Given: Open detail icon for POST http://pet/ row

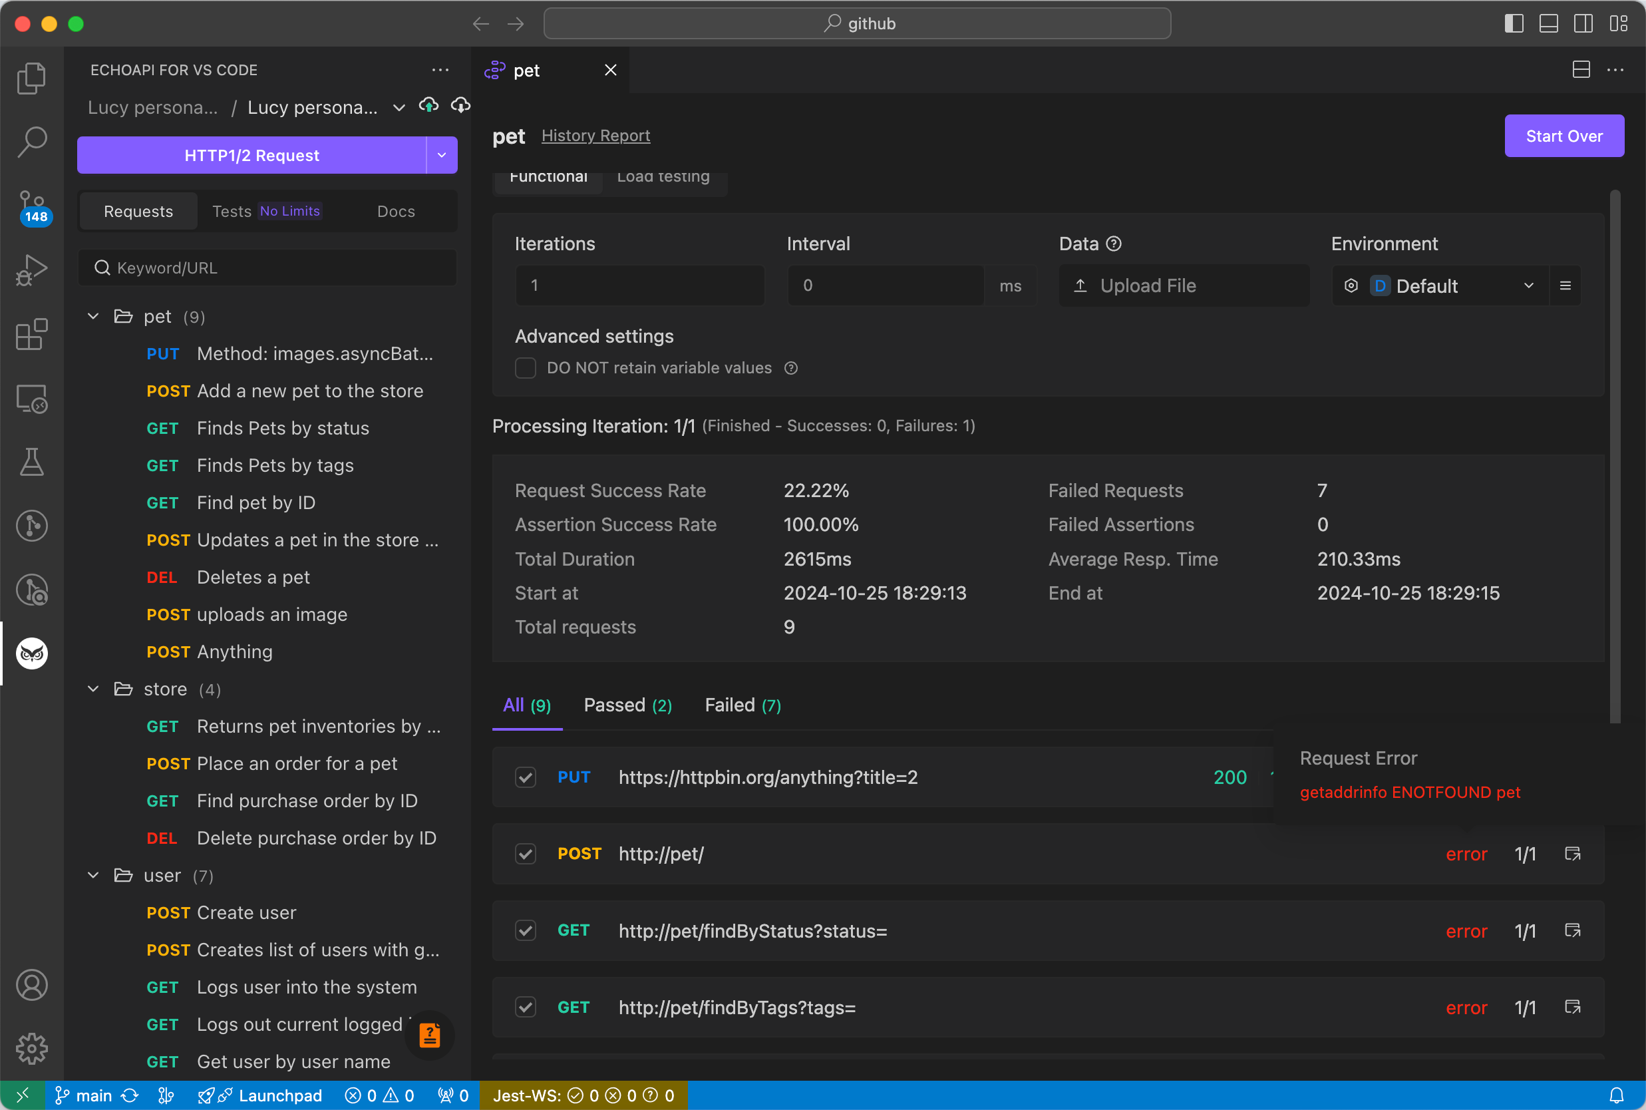Looking at the screenshot, I should (x=1571, y=854).
